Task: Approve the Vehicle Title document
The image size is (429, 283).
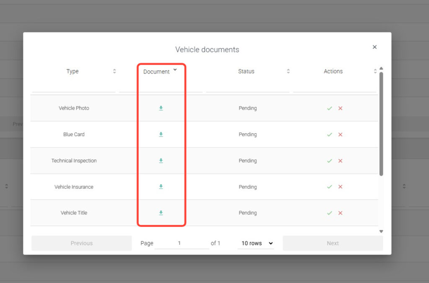Action: point(329,213)
